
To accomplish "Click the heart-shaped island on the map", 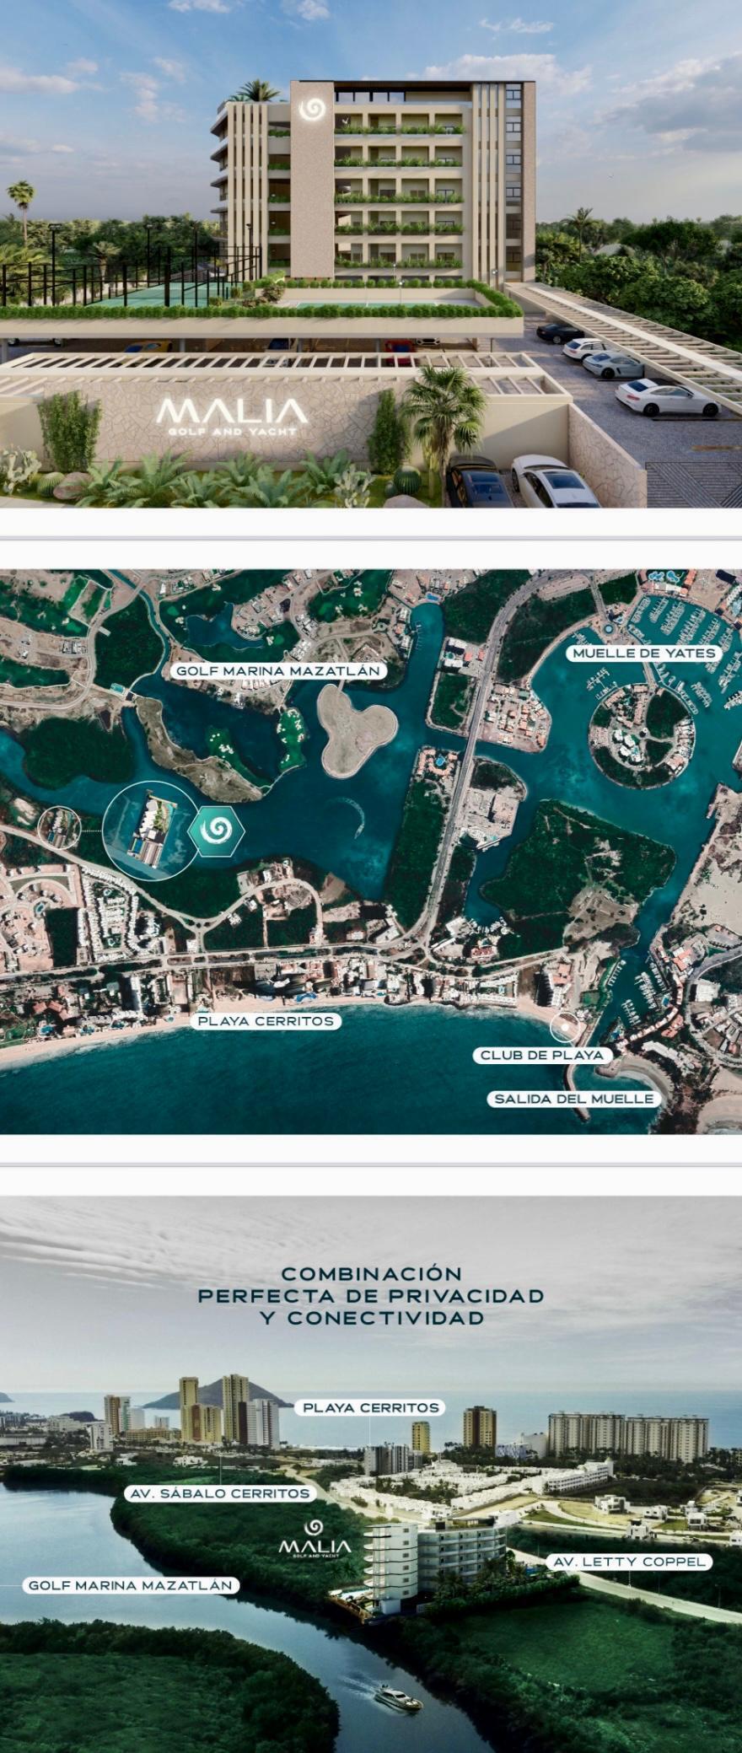I will coord(356,727).
